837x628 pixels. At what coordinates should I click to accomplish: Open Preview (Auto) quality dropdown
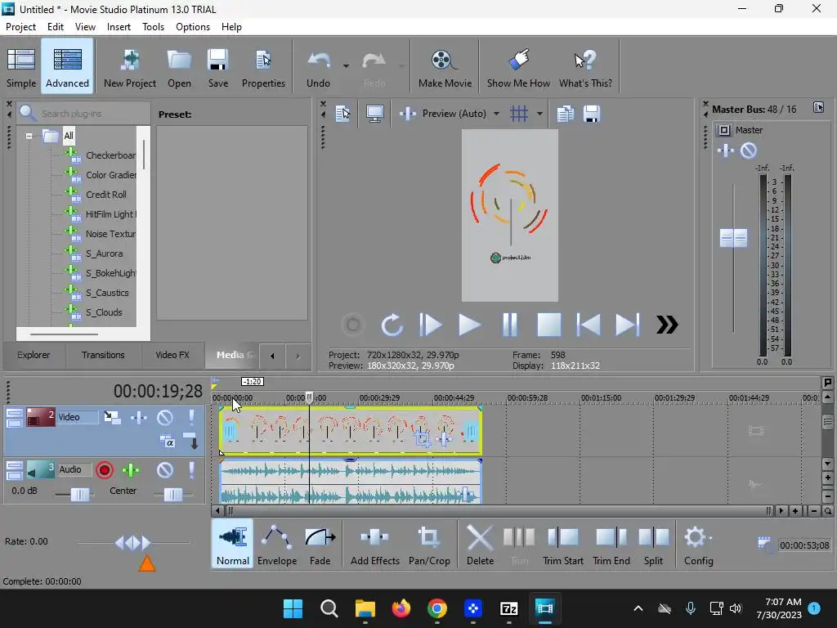tap(496, 114)
